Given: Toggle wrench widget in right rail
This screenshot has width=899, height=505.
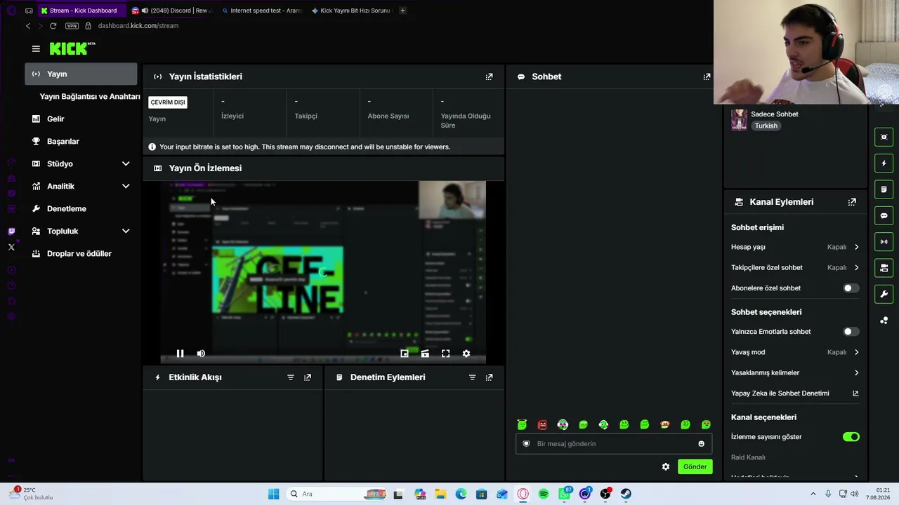Looking at the screenshot, I should coord(884,294).
